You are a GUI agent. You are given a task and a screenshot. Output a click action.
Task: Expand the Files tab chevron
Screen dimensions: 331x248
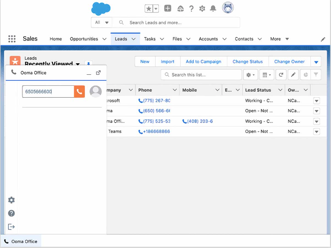[188, 39]
